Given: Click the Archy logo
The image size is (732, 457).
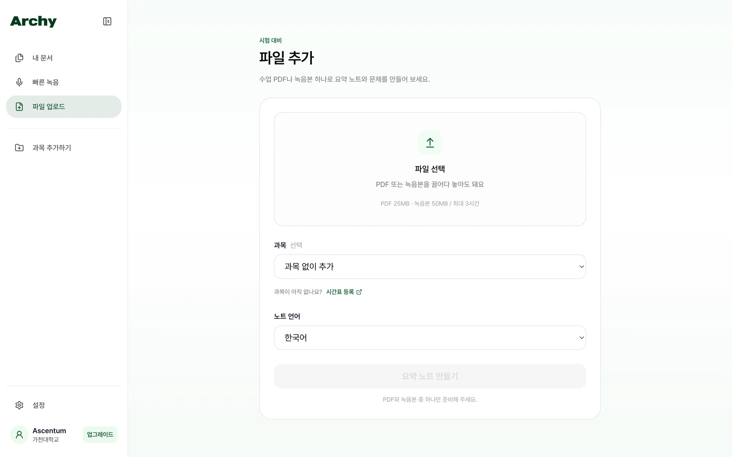Looking at the screenshot, I should point(33,21).
